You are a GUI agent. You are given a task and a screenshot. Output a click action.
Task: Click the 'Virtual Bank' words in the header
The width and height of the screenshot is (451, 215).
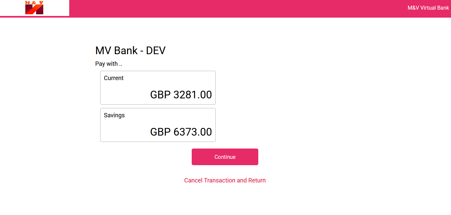(x=435, y=8)
